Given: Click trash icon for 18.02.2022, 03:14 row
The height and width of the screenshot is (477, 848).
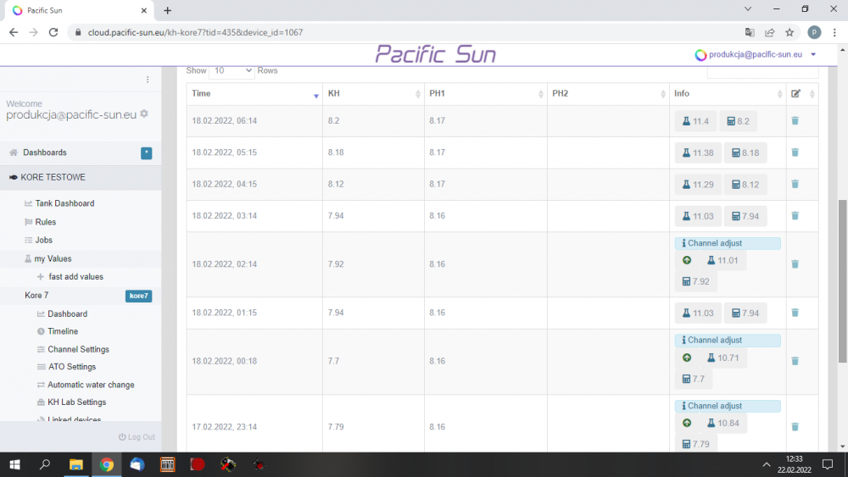Looking at the screenshot, I should [x=795, y=216].
